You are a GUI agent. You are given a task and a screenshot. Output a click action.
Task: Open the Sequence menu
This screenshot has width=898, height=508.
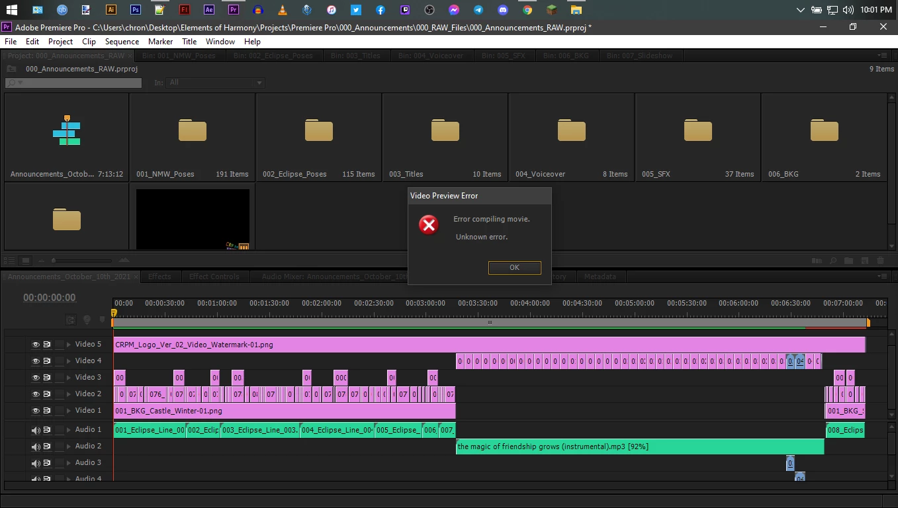(x=122, y=41)
